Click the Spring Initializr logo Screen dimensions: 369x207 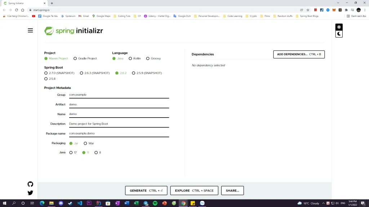coord(74,31)
